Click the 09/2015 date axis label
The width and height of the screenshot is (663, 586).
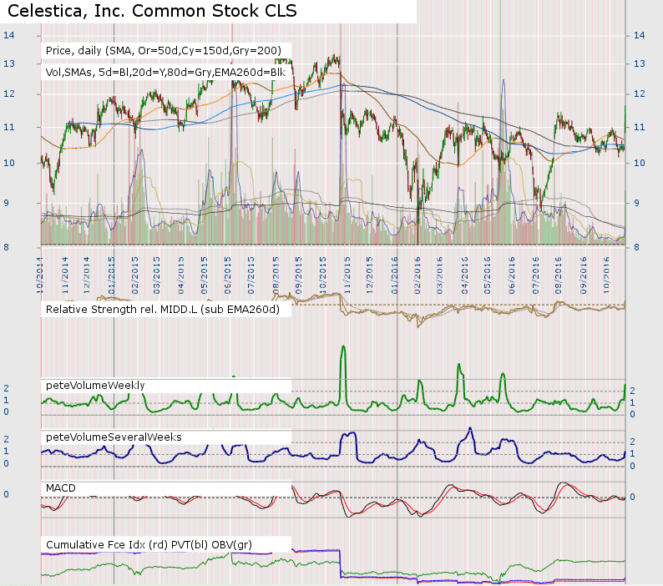click(x=299, y=275)
